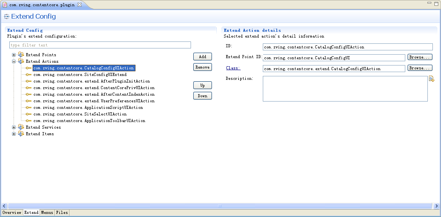This screenshot has width=441, height=217.
Task: Switch to the Overview tab
Action: pyautogui.click(x=12, y=212)
